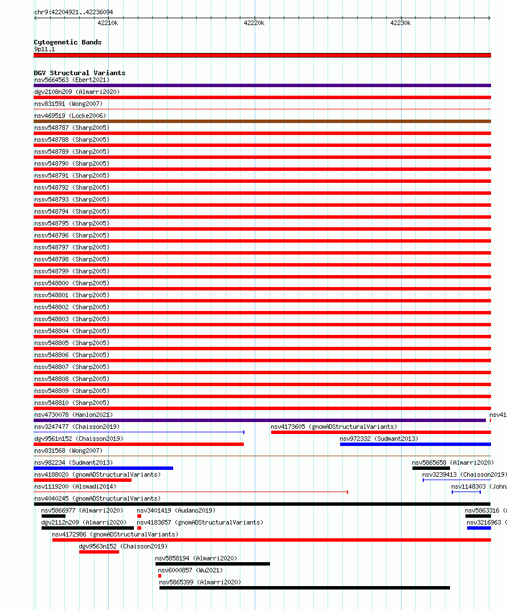Select the red nsv3401419 (Audano2019) marker
Screen dimensions: 507x610
point(140,516)
